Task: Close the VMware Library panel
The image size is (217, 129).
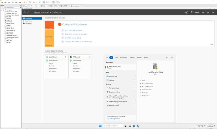Action: tap(20, 5)
